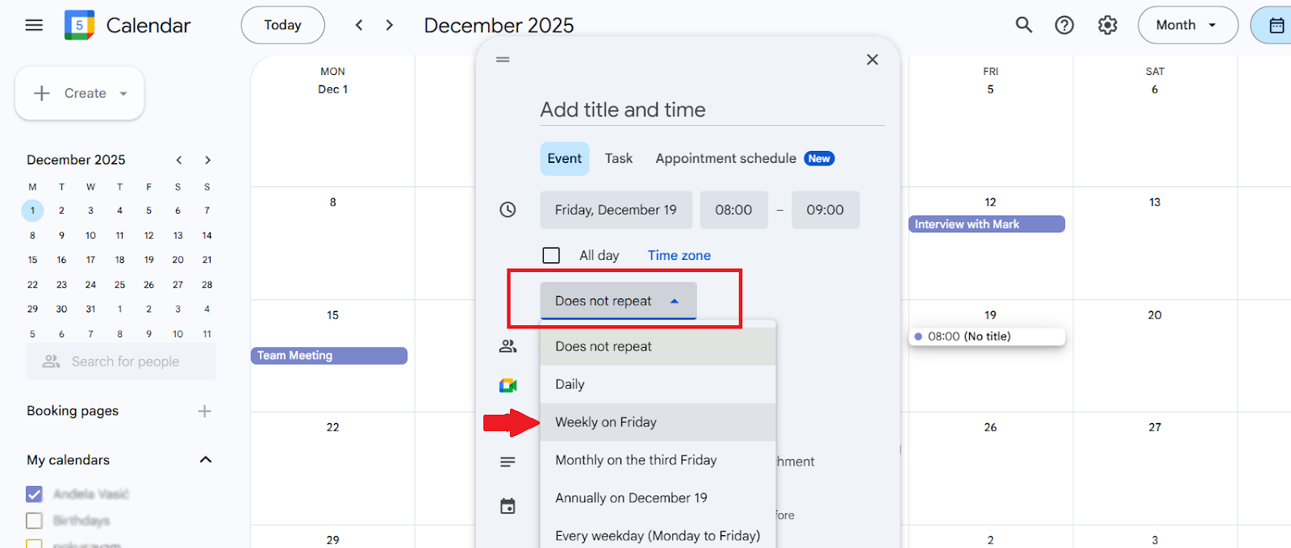Go to previous month in header
Viewport: 1291px width, 548px height.
tap(359, 25)
